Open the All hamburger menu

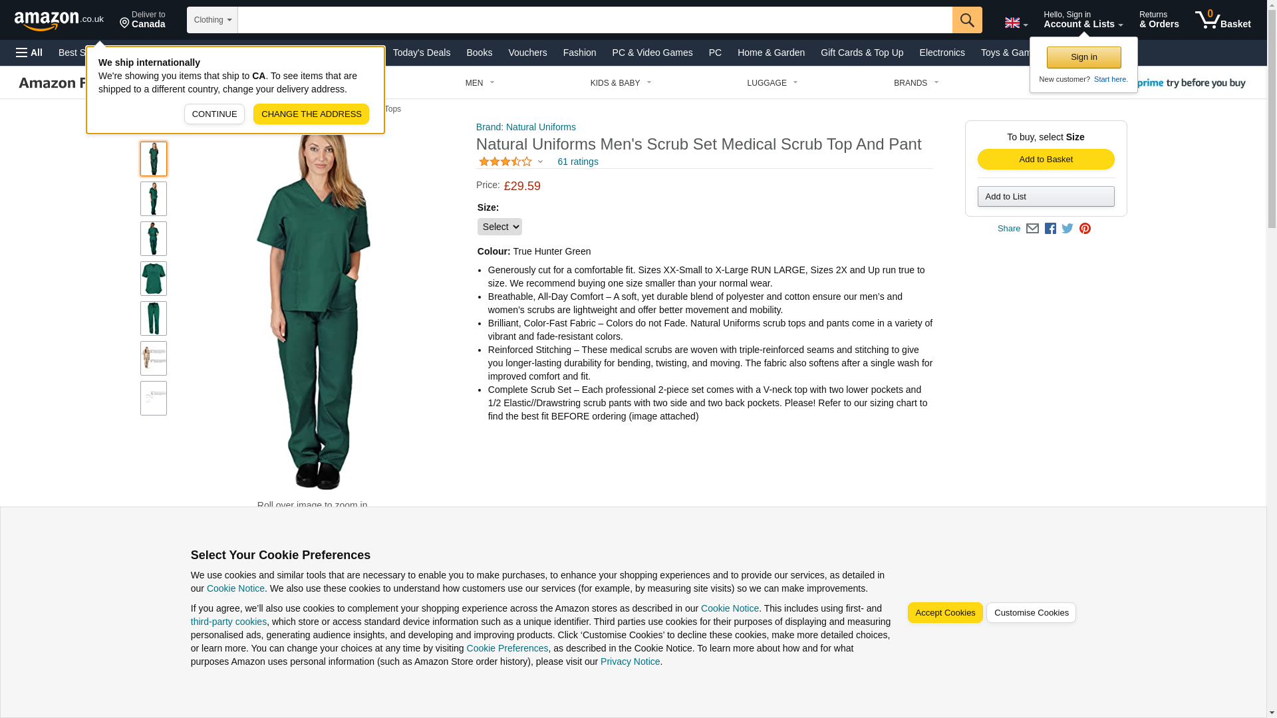[x=29, y=53]
